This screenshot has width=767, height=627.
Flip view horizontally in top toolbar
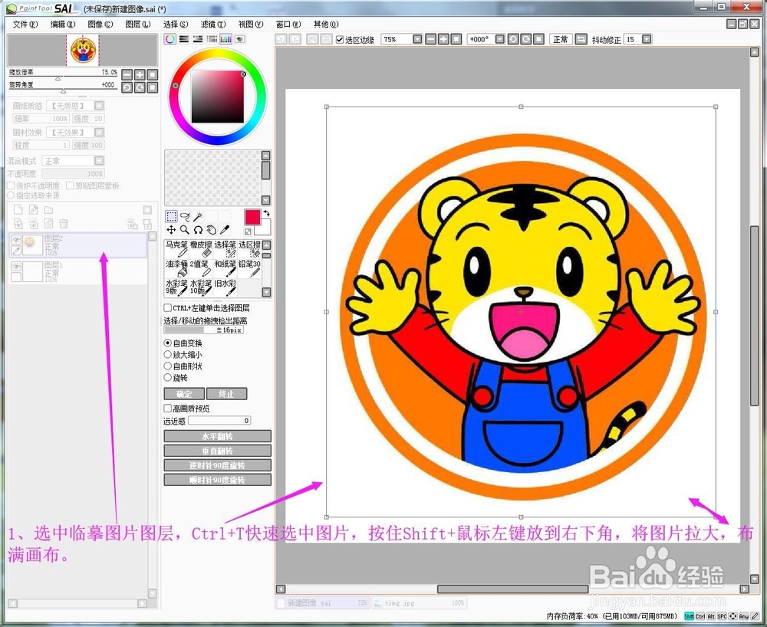581,39
